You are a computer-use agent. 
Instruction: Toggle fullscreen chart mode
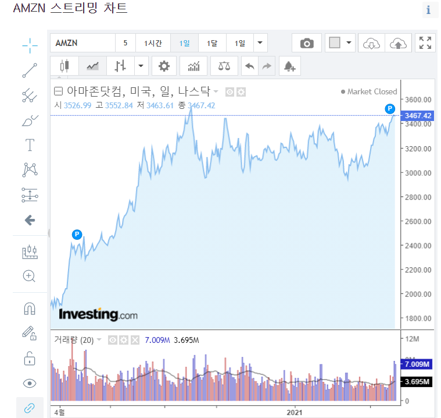pyautogui.click(x=425, y=43)
